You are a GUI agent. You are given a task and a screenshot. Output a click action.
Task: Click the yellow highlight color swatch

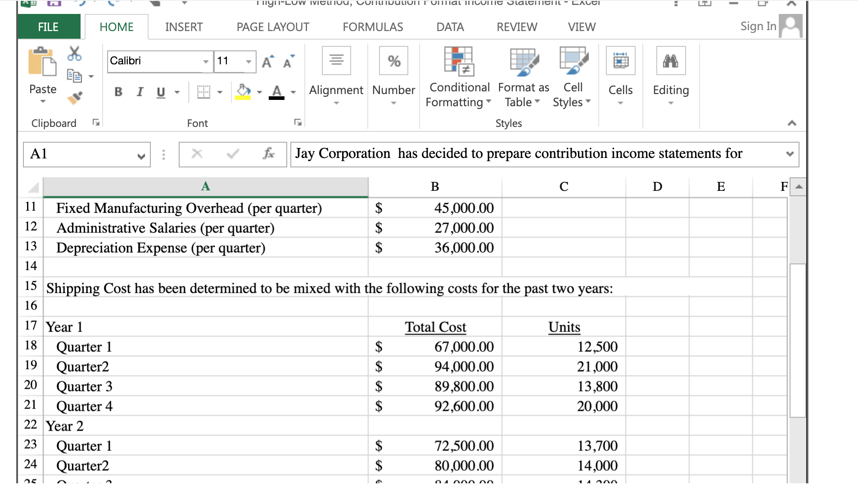(243, 97)
